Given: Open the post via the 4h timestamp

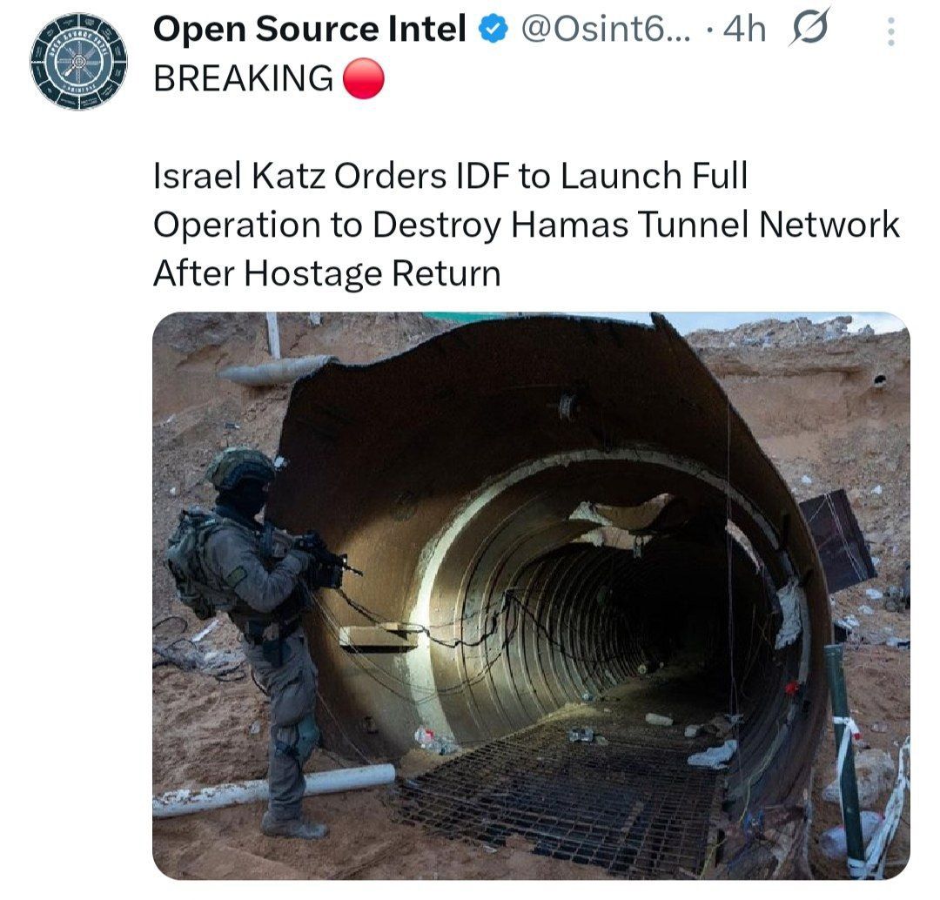Looking at the screenshot, I should click(744, 29).
